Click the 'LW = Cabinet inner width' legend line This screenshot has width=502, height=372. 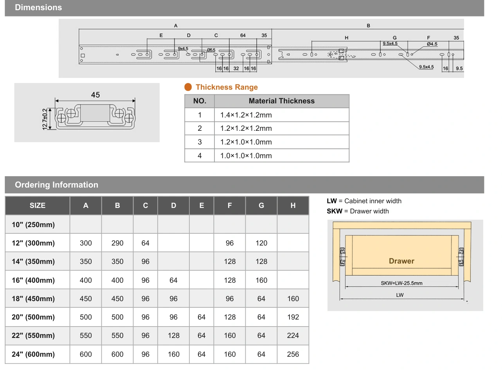click(x=364, y=201)
